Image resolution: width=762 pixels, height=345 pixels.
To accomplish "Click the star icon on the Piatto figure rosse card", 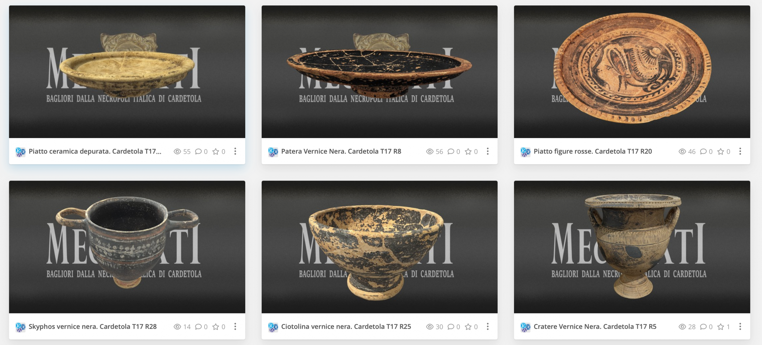I will tap(721, 151).
